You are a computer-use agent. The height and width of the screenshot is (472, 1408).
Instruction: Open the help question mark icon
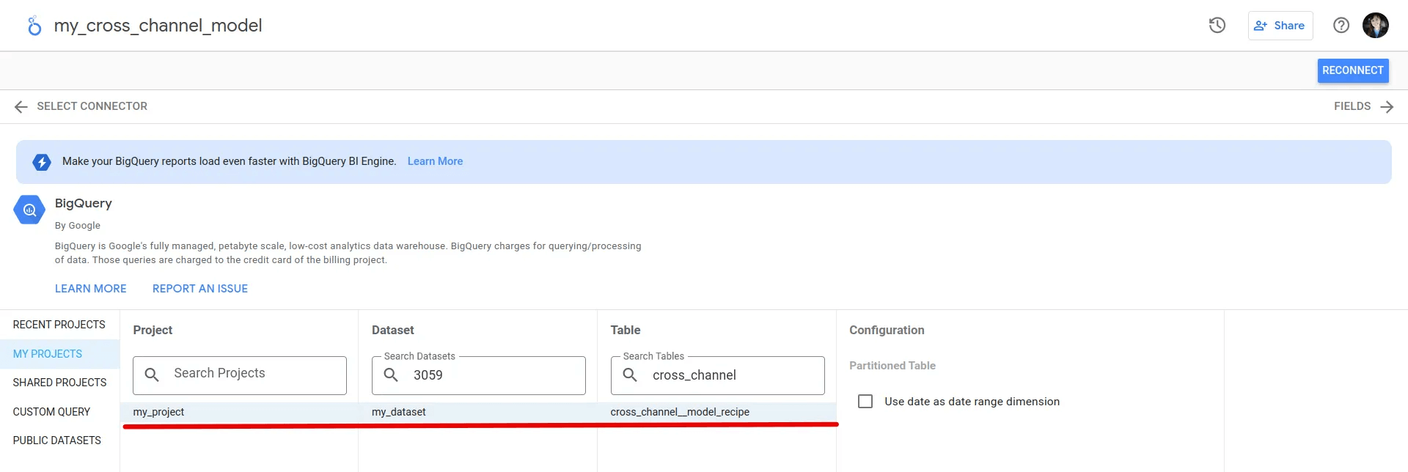1341,26
